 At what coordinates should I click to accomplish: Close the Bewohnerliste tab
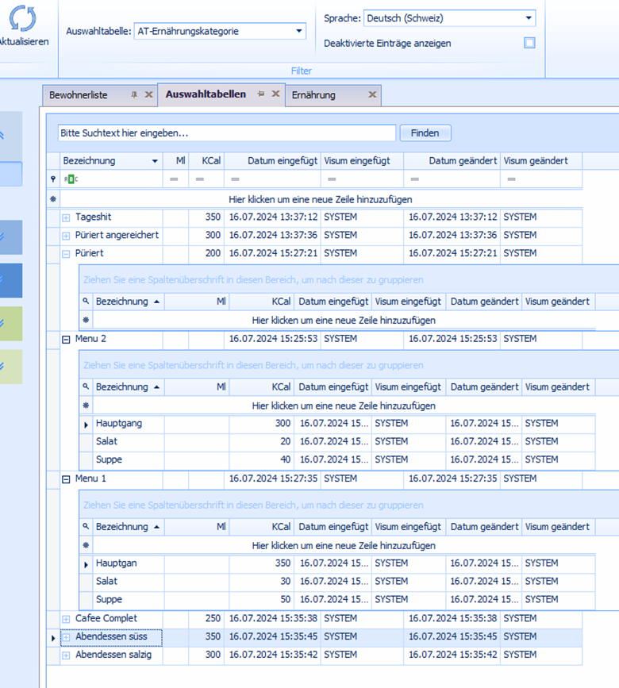coord(148,95)
